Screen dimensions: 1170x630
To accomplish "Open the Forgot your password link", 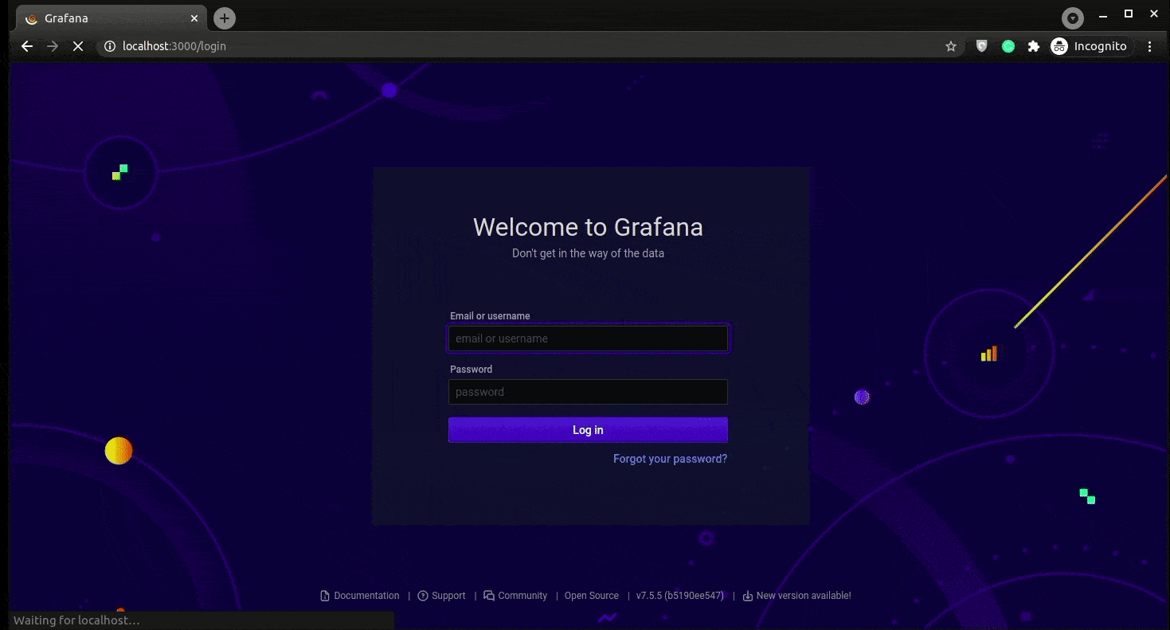I will [670, 459].
